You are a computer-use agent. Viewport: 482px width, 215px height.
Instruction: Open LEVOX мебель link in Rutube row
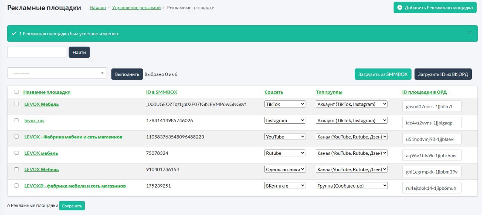[41, 153]
